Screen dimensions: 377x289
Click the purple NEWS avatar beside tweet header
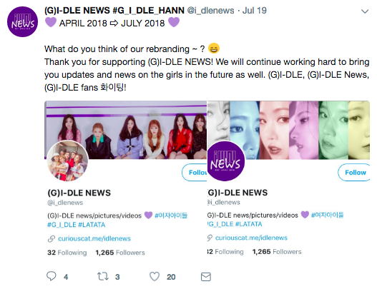click(x=22, y=22)
